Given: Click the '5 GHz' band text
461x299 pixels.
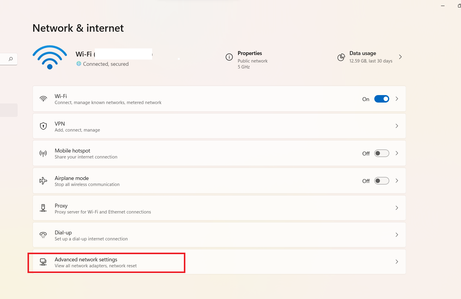Looking at the screenshot, I should pos(244,67).
